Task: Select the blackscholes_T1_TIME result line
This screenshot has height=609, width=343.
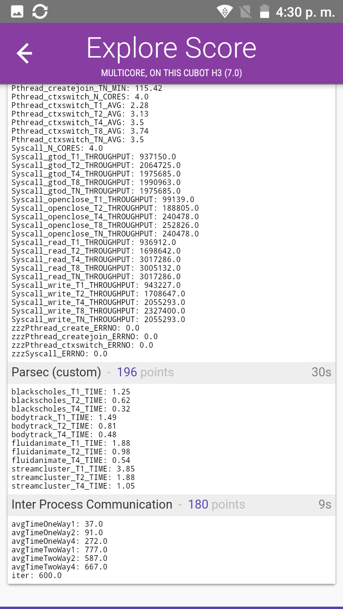Action: [71, 392]
